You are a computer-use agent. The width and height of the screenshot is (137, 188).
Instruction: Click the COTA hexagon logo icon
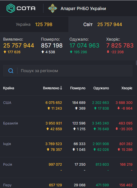pos(11,8)
